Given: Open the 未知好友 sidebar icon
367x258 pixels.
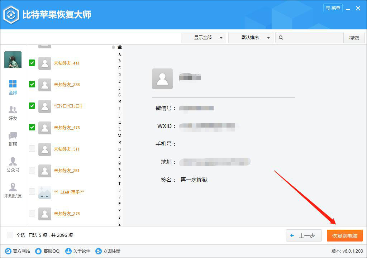Looking at the screenshot, I should coord(13,189).
